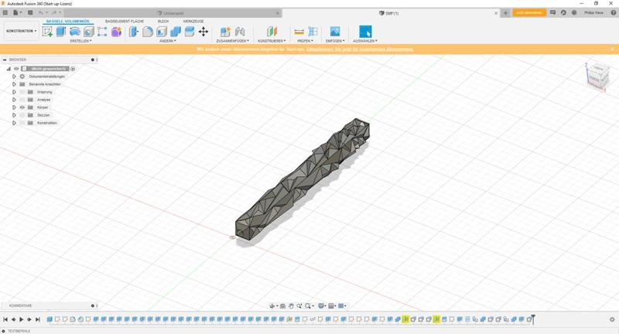Expand the Dokumenteinstellungen tree node
The width and height of the screenshot is (619, 334).
pos(14,77)
